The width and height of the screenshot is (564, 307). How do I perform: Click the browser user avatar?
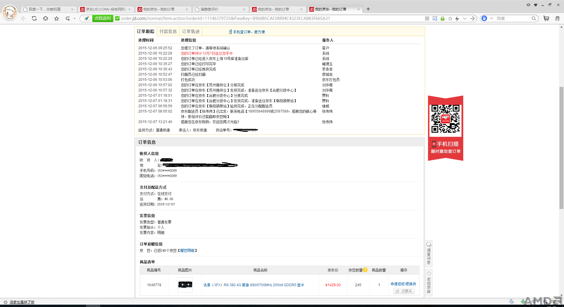tap(10, 13)
